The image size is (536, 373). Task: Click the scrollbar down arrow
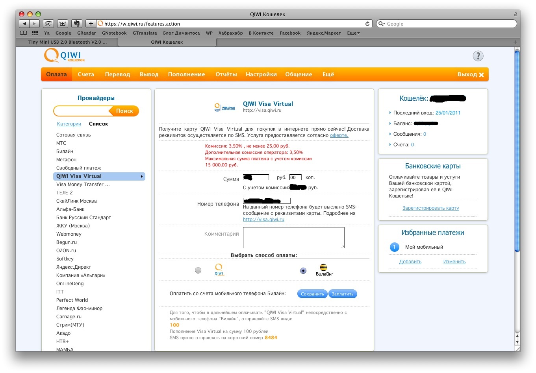(517, 342)
